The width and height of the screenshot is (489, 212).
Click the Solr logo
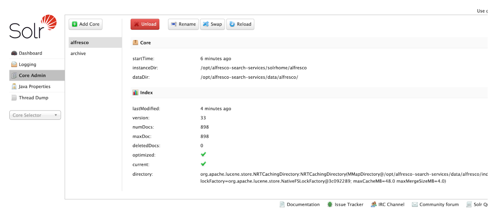[33, 27]
